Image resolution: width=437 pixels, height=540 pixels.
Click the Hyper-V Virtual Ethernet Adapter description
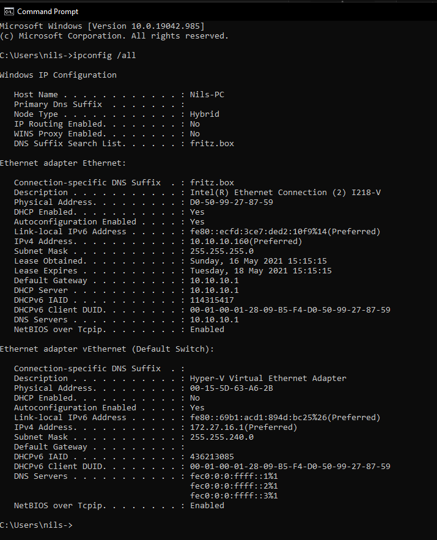pos(268,378)
